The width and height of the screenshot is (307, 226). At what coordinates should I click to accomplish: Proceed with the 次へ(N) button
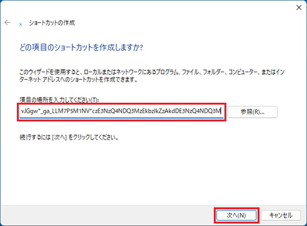tap(236, 215)
